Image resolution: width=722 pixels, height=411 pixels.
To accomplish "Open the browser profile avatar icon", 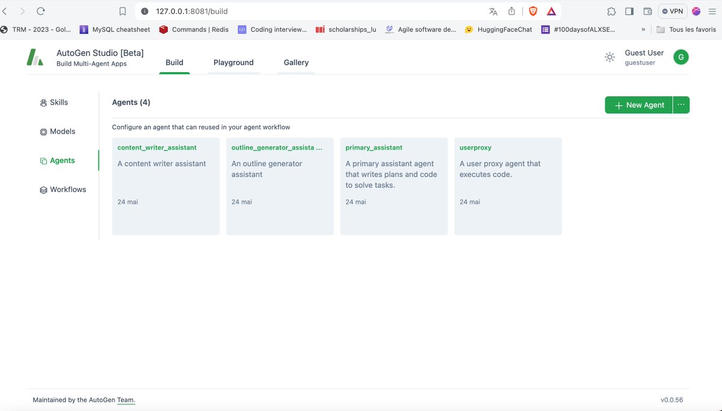I will pos(697,11).
